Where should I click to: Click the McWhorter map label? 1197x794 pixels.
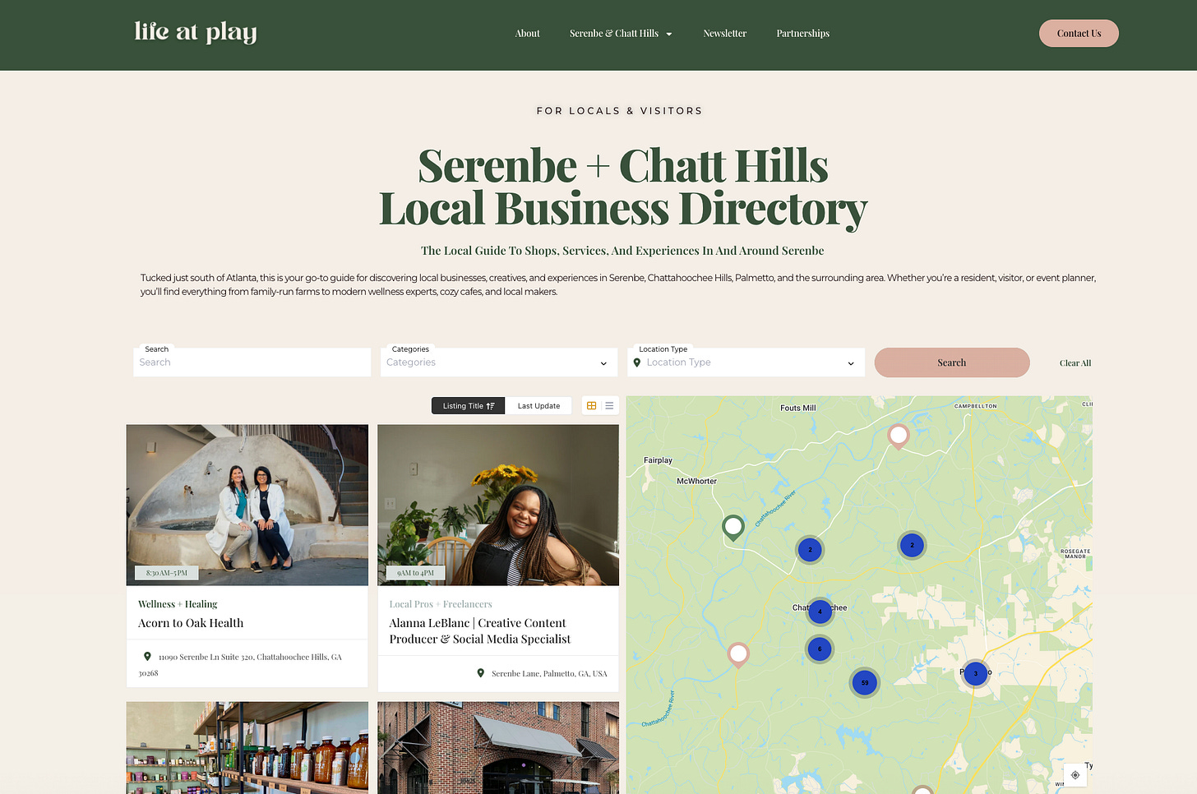pyautogui.click(x=696, y=481)
